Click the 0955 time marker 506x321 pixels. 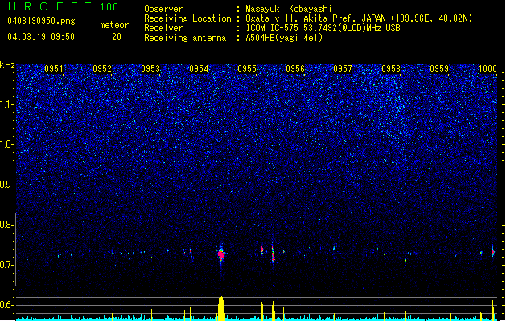tap(247, 69)
